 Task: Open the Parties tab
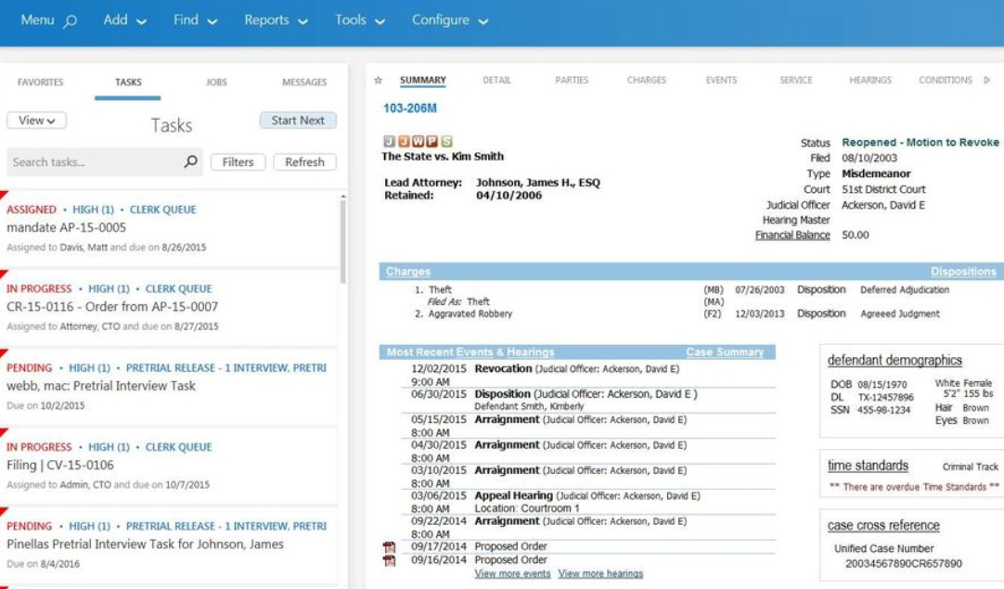point(572,80)
